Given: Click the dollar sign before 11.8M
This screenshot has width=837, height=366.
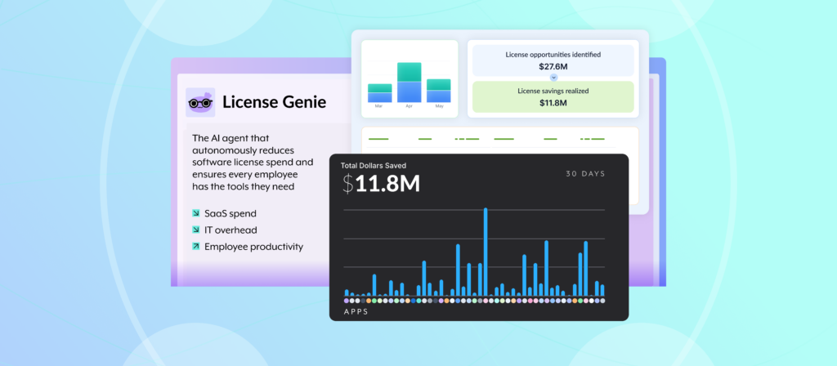Looking at the screenshot, I should pyautogui.click(x=348, y=184).
